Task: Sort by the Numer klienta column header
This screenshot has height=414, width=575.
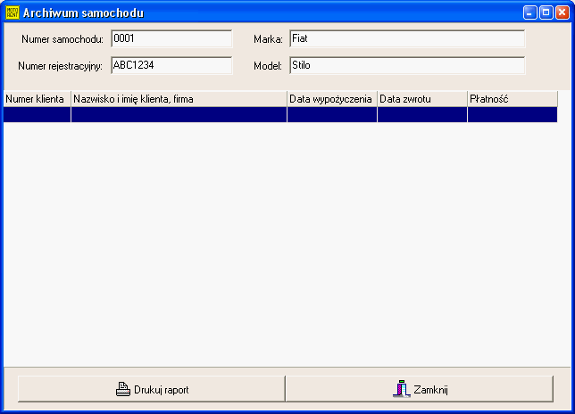Action: point(37,99)
